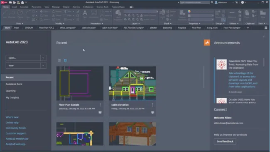
Task: Open the AutoCAD application menu logo
Action: 4,2
